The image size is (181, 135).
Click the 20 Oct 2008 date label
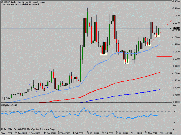click(x=107, y=133)
